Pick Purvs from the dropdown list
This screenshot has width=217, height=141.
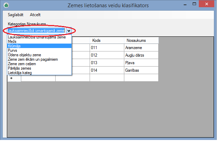tap(39, 50)
